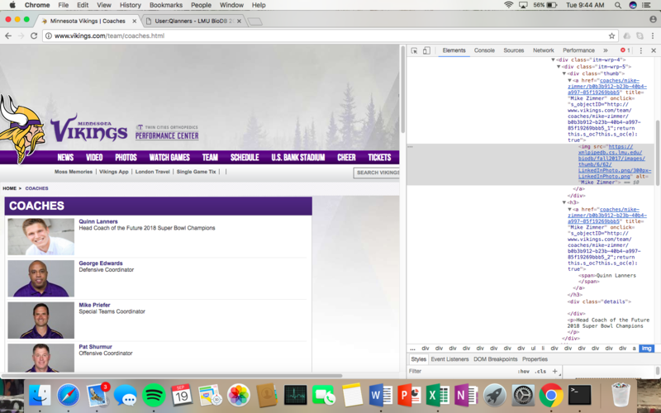Viewport: 661px width, 413px height.
Task: Open System Preferences from the Dock
Action: tap(523, 396)
